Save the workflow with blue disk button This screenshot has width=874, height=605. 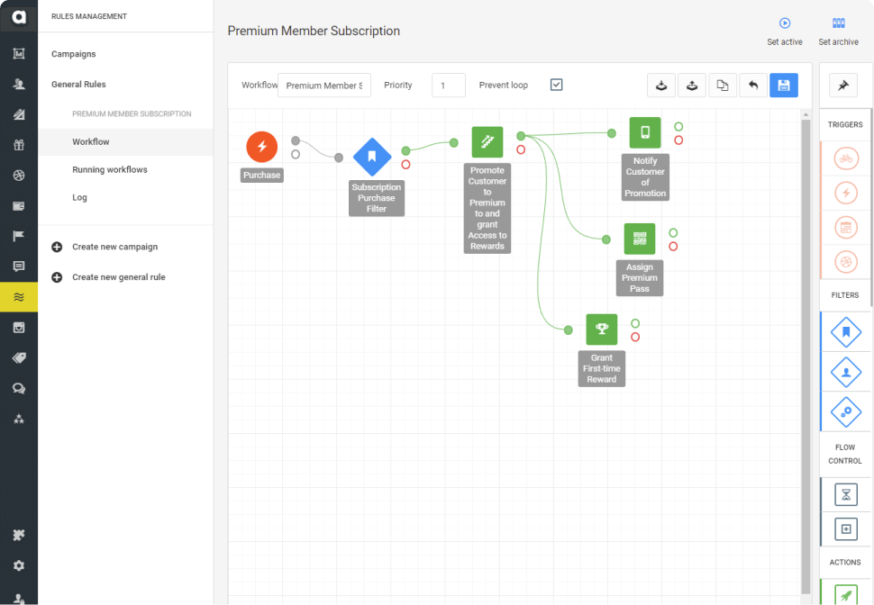point(784,86)
